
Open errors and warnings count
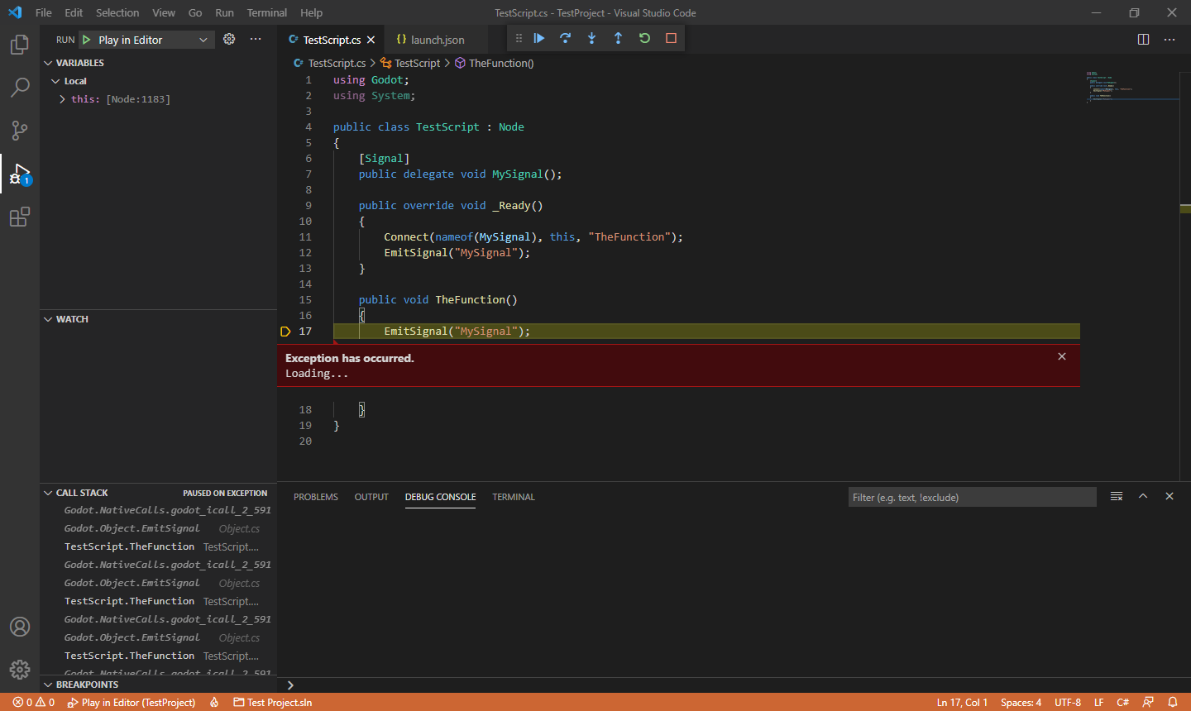pos(34,702)
